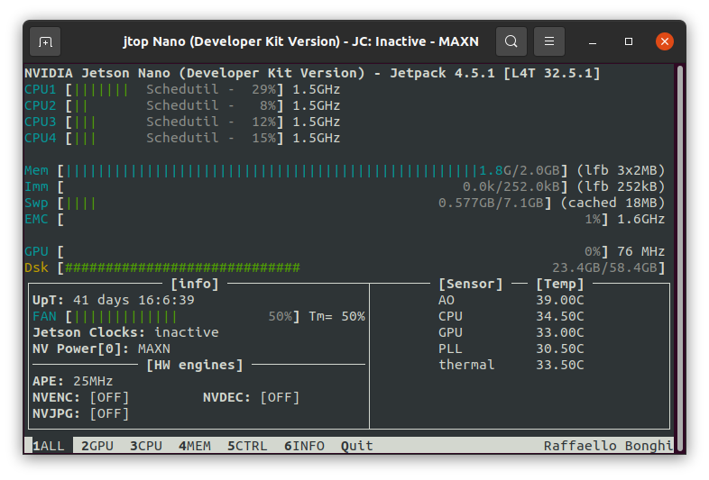Viewport: 709px width, 480px height.
Task: Click the [Sensor] column header
Action: click(471, 284)
